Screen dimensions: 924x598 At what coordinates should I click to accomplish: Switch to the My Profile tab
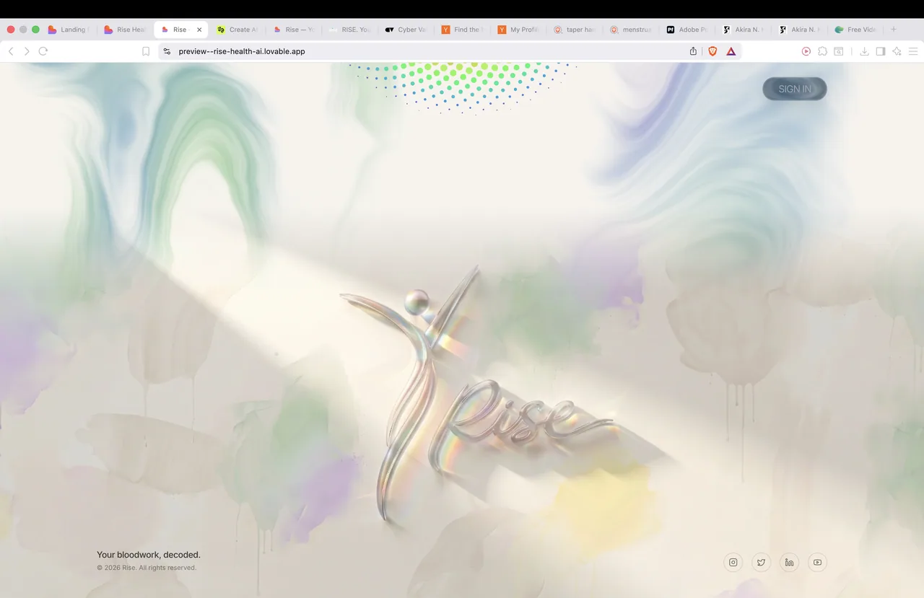[518, 30]
